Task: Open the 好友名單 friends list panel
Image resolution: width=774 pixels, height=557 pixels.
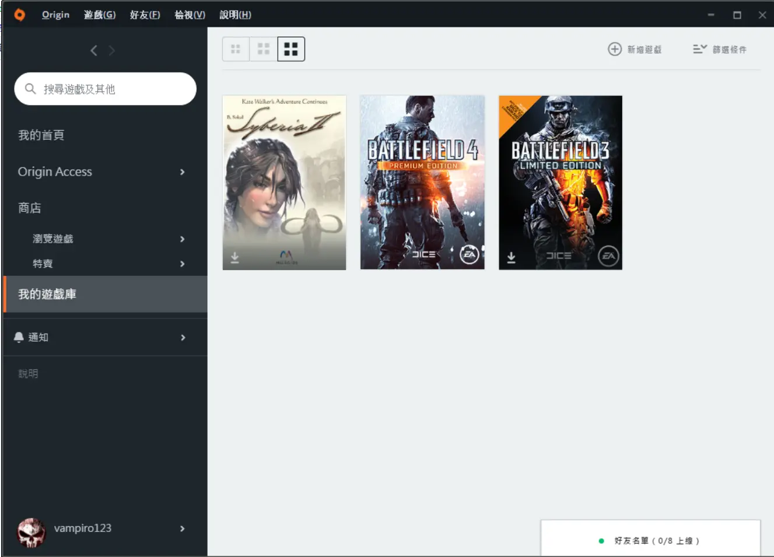Action: pyautogui.click(x=650, y=538)
